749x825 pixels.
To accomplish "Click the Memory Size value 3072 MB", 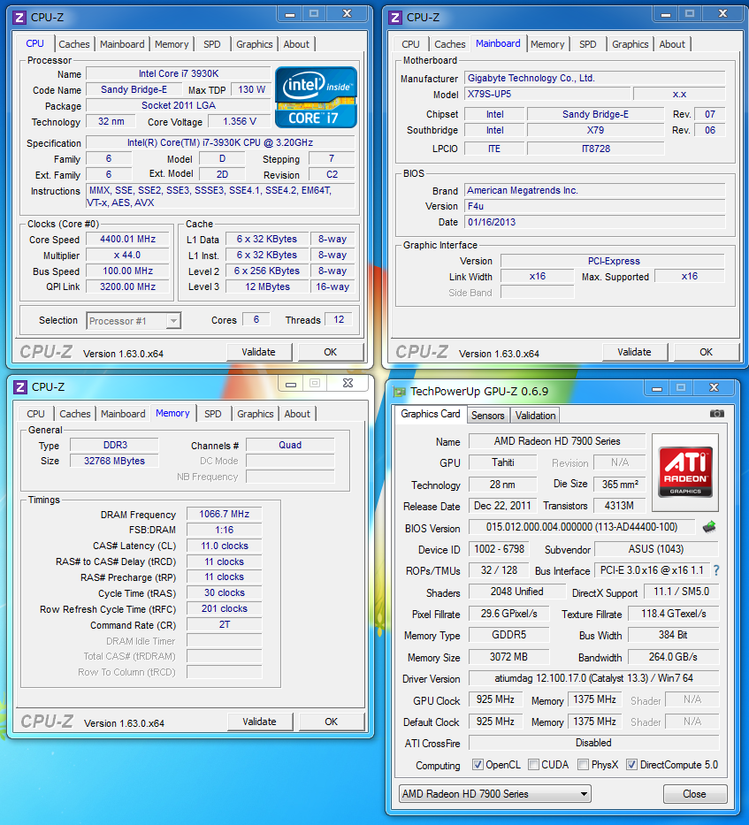I will pos(508,657).
